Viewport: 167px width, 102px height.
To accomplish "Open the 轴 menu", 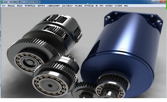I will (x=97, y=6).
